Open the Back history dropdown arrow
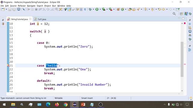Viewport: 193px width, 108px height. [167, 9]
